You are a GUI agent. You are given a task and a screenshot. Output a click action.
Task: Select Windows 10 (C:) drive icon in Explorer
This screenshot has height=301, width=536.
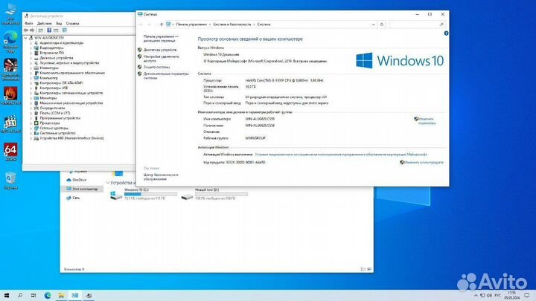pyautogui.click(x=116, y=195)
